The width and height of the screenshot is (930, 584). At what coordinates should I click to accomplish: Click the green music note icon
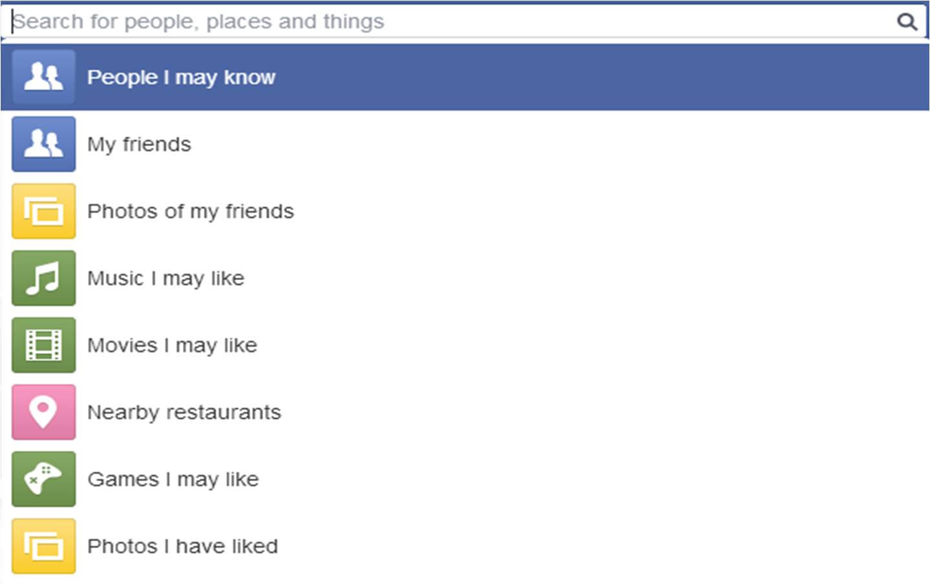[43, 278]
